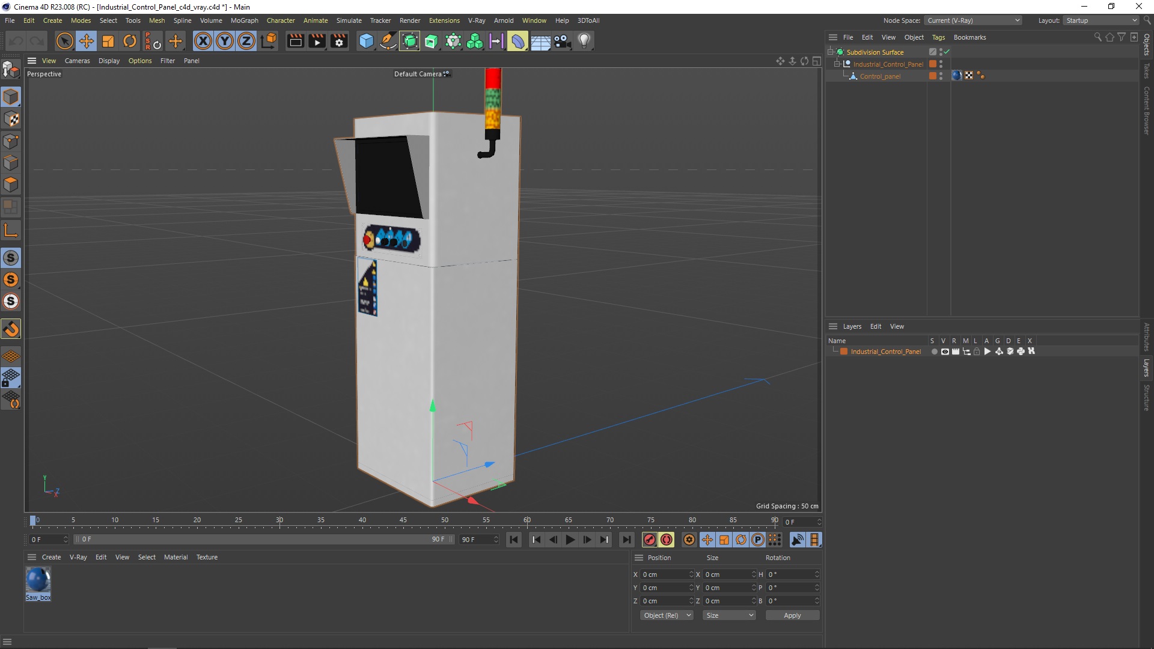Open material manager Texture menu
The height and width of the screenshot is (649, 1154).
[x=207, y=557]
